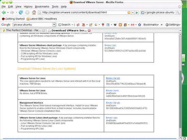Click the vertical scrollbar down arrow
The width and height of the screenshot is (187, 140).
tap(180, 138)
